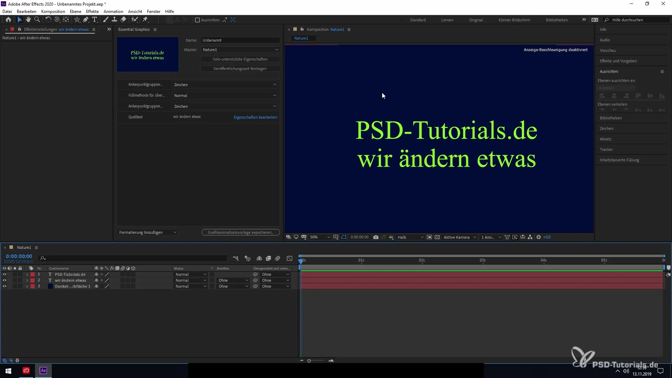Select the Brush tool
Screen dimensions: 672x378
pyautogui.click(x=106, y=20)
